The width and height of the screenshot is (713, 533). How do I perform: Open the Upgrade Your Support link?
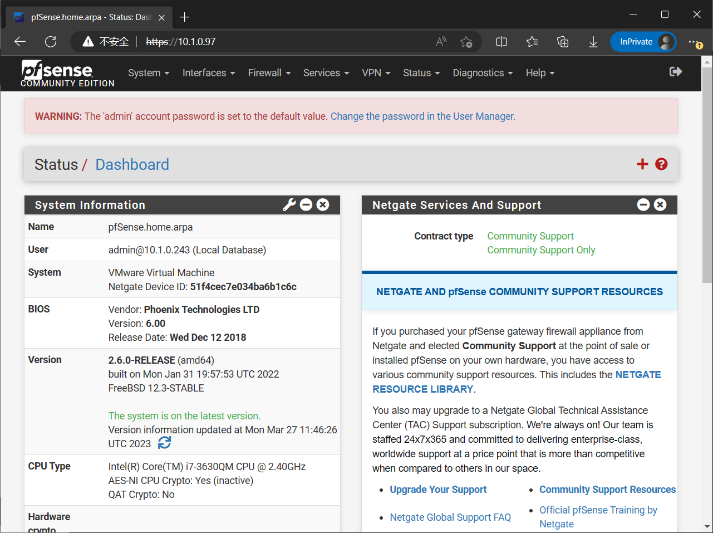438,490
